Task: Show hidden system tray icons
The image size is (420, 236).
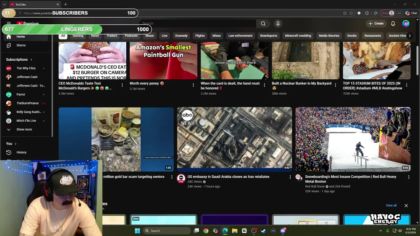Action: click(381, 231)
